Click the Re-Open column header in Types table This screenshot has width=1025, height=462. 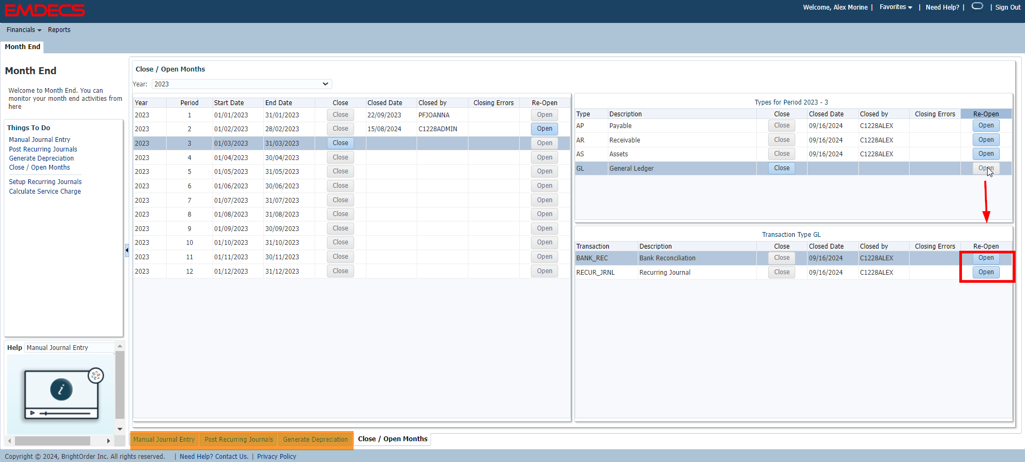[x=986, y=114]
